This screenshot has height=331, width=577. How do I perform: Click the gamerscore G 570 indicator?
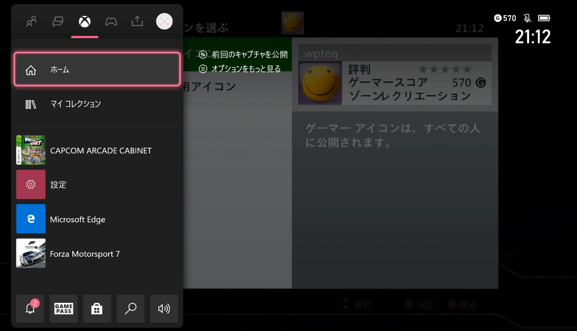[x=505, y=18]
